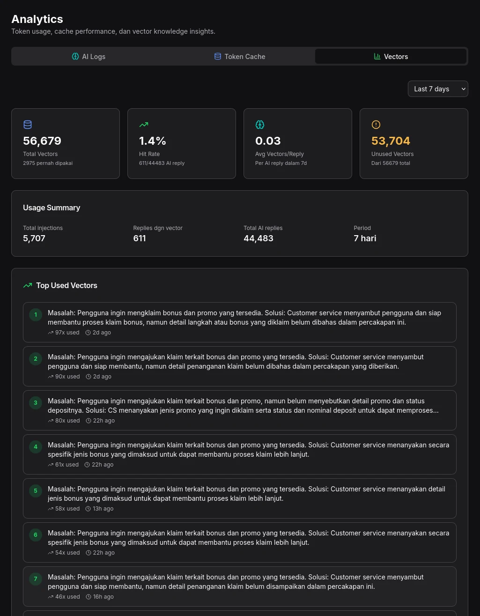
Task: Click the '611/44483 AI reply' text
Action: click(162, 163)
